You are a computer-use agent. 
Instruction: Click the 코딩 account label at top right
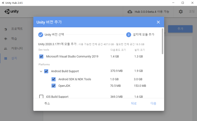(x=192, y=11)
